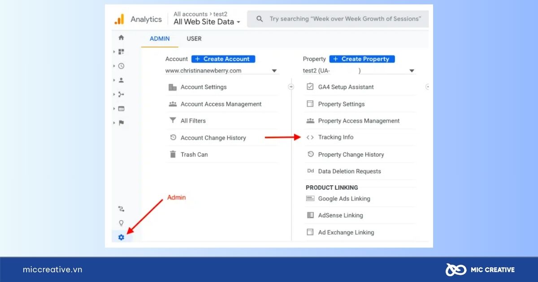Viewport: 538px width, 282px height.
Task: Click the Create Property button
Action: [x=362, y=59]
